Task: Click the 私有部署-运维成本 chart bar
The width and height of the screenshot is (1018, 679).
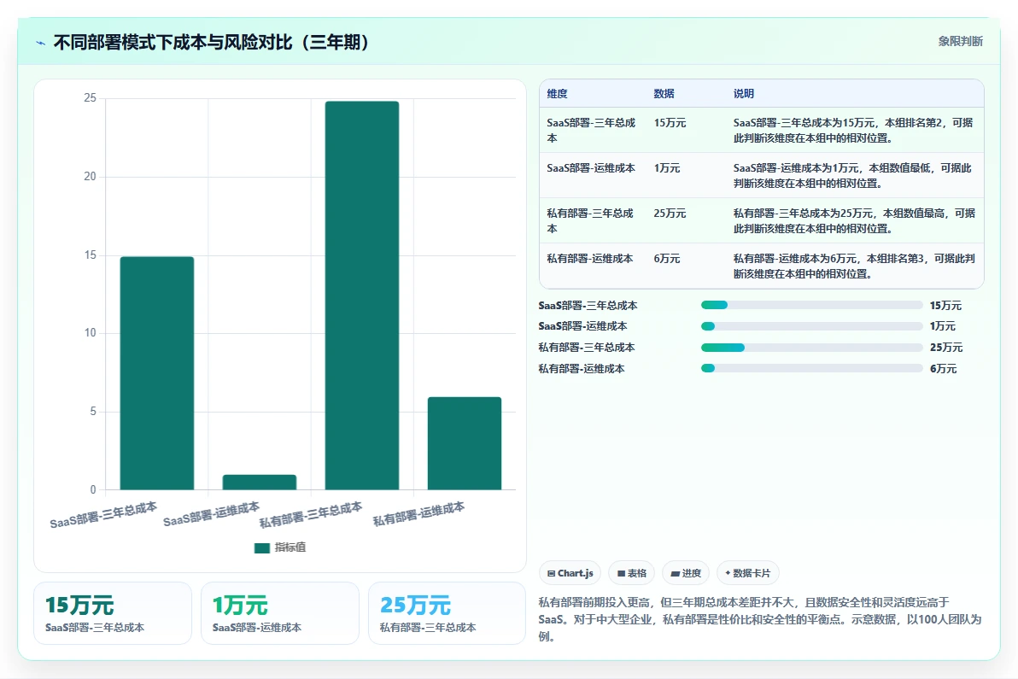Action: [465, 443]
